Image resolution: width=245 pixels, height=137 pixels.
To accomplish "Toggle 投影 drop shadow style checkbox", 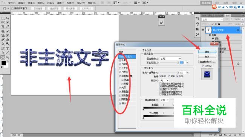I will (120, 60).
